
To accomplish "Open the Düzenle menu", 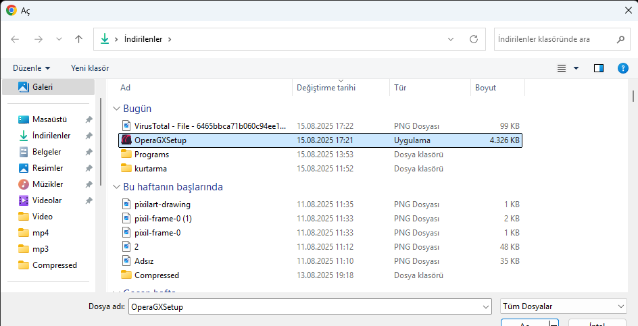I will [x=32, y=68].
